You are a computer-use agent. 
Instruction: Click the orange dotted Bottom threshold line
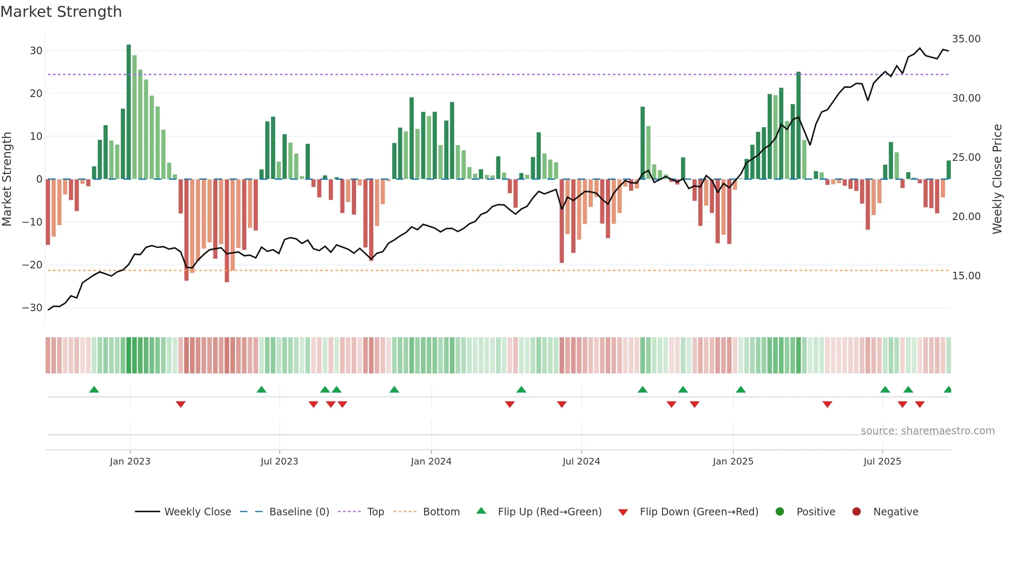point(498,270)
